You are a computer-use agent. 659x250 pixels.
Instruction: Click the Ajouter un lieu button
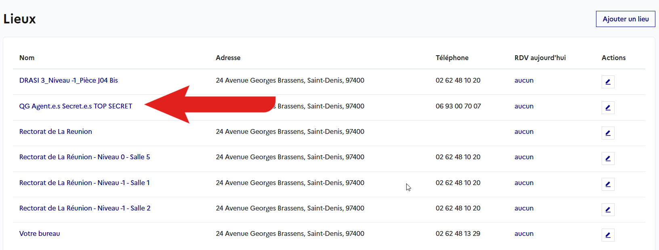coord(625,19)
